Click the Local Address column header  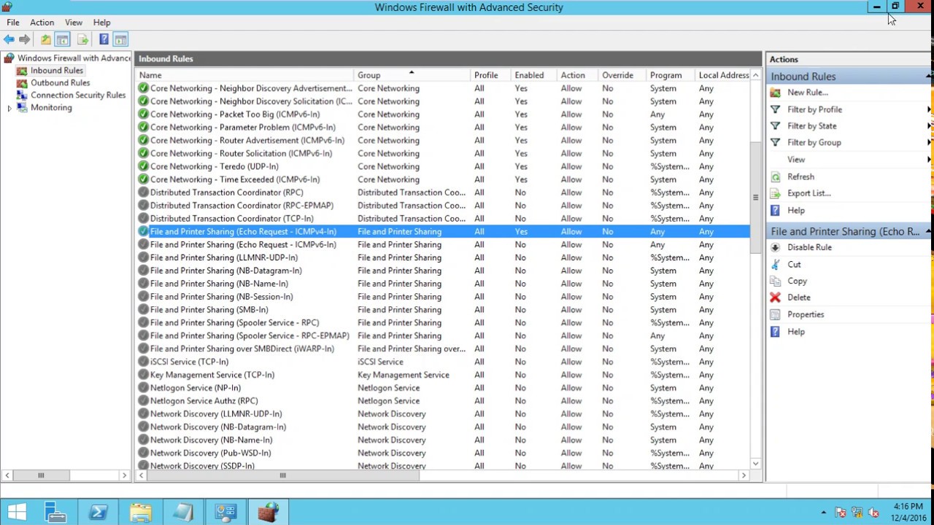[724, 75]
